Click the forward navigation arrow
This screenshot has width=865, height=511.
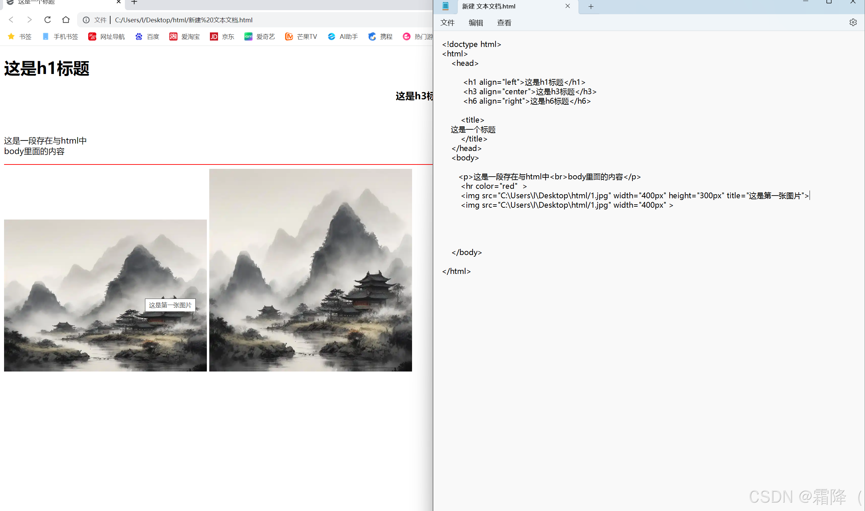pyautogui.click(x=29, y=20)
